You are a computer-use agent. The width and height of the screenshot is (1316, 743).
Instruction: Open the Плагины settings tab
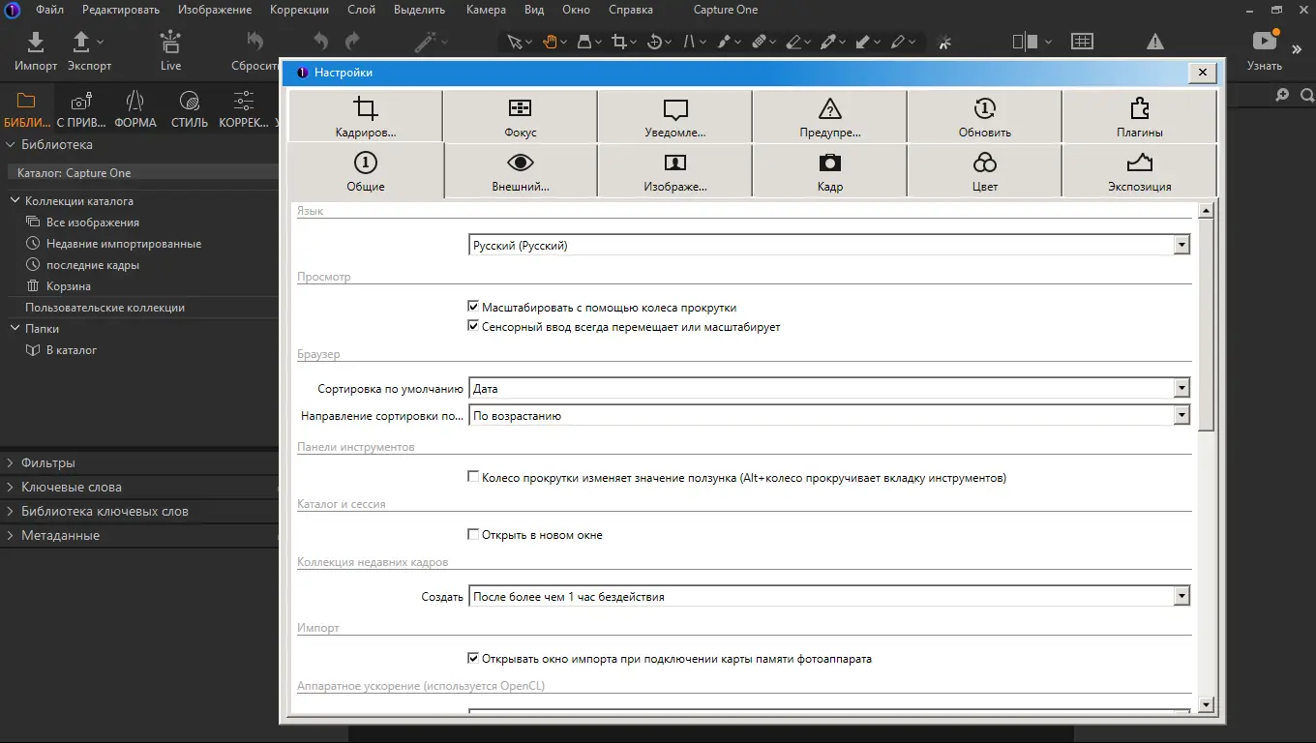click(x=1139, y=116)
